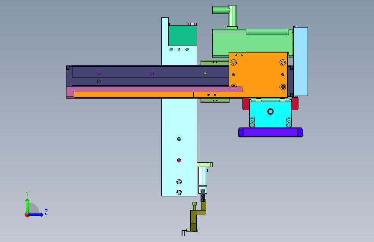
Task: Select the mauve pink strip under the rail
Action: pyautogui.click(x=154, y=89)
